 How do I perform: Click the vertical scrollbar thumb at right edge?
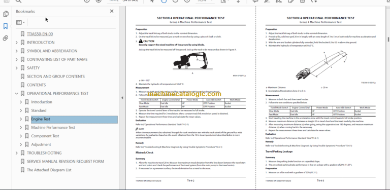pyautogui.click(x=388, y=39)
